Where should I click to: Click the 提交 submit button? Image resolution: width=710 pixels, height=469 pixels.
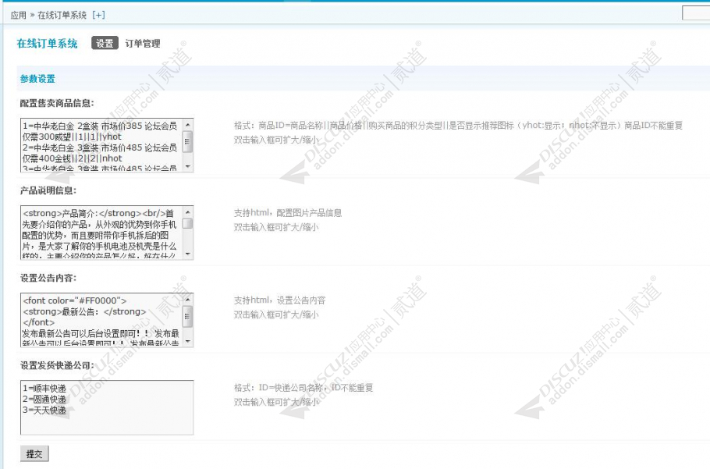[x=34, y=453]
